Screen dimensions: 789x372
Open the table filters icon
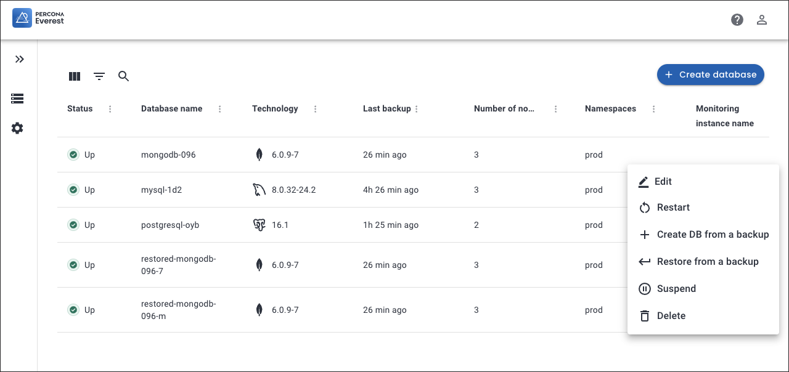pos(99,76)
